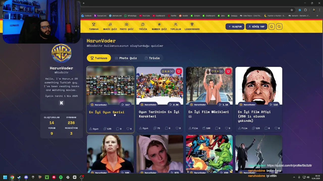
Task: Open the superhero comic quiz thumbnail
Action: coord(209,154)
